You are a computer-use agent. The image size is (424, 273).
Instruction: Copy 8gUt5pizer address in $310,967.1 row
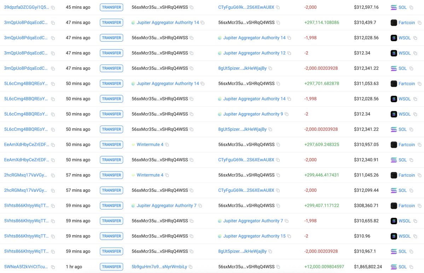(x=270, y=251)
